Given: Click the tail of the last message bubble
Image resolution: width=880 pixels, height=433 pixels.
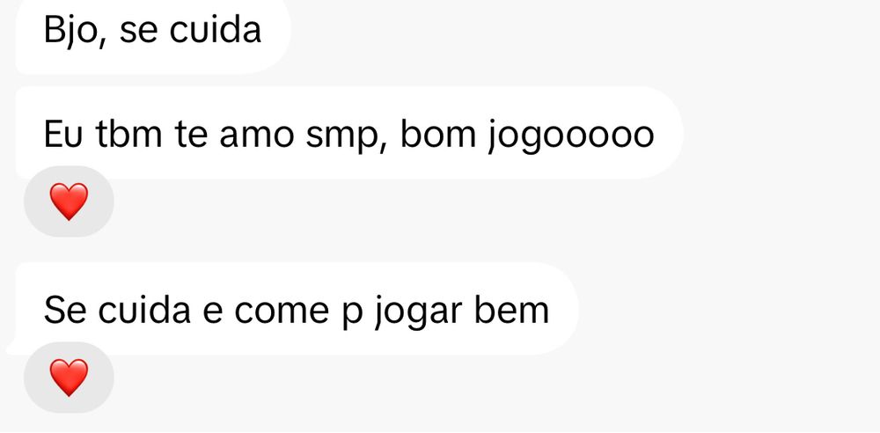Looking at the screenshot, I should point(13,347).
